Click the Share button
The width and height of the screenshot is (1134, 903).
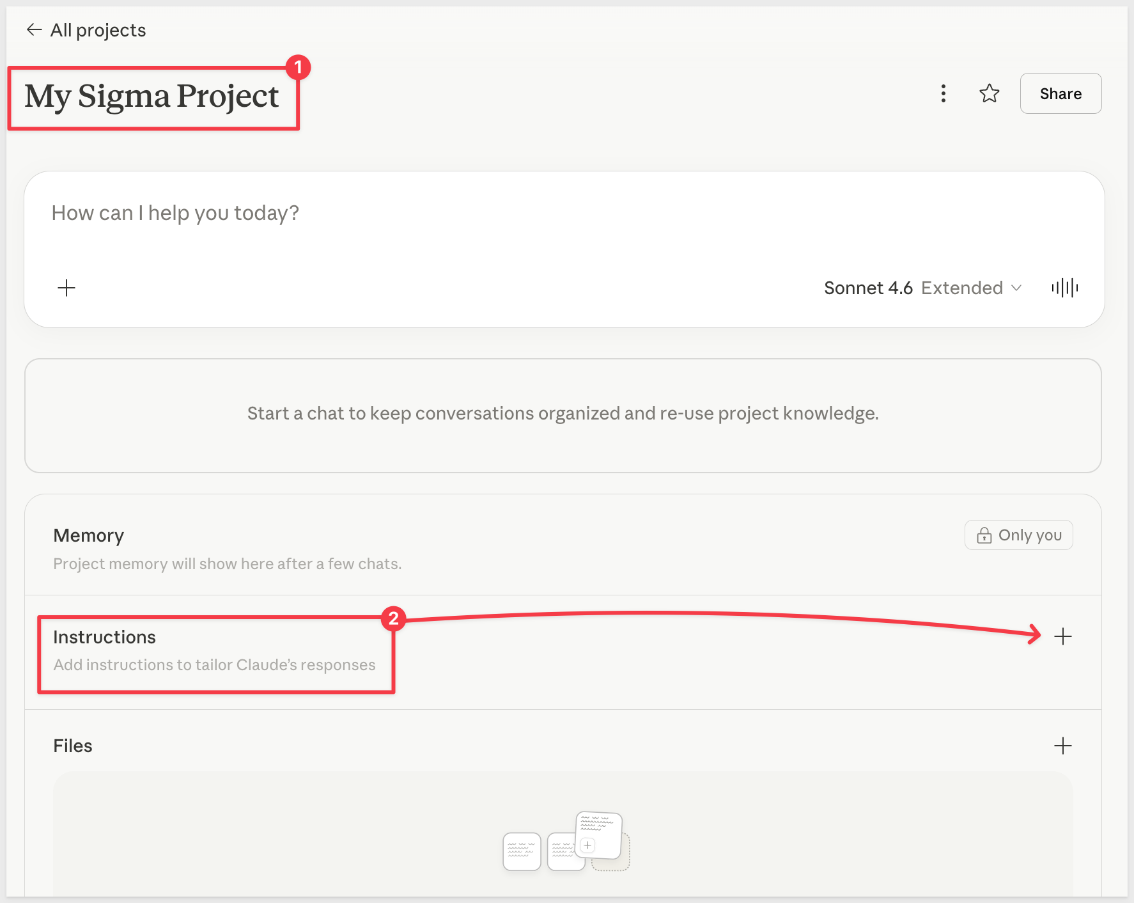(x=1060, y=93)
